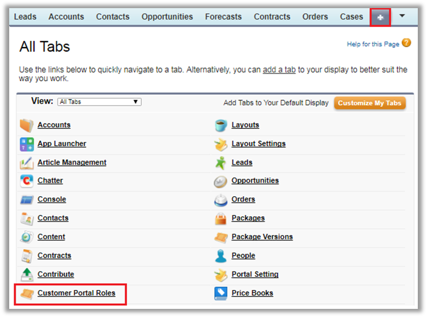This screenshot has height=317, width=427.
Task: Click the Accounts folder icon
Action: pos(27,125)
